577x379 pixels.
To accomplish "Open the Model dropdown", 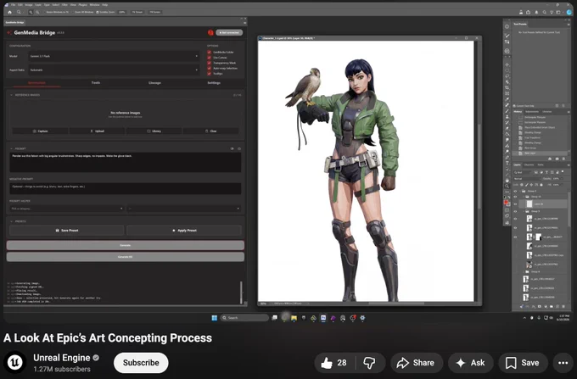I will click(x=114, y=56).
